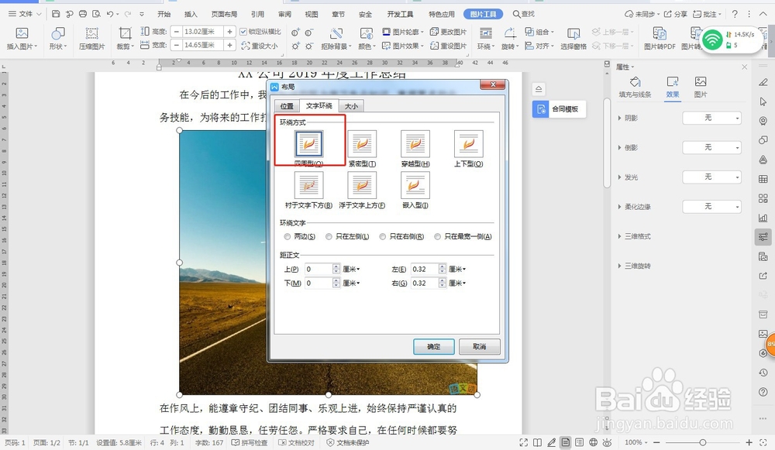This screenshot has height=450, width=775.
Task: Click the 重设大小 toolbar item
Action: (x=260, y=46)
